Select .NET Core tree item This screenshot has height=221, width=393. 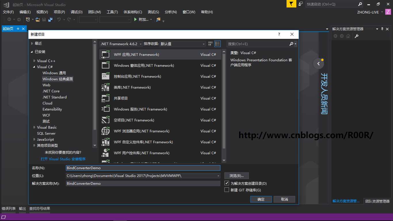tap(51, 91)
